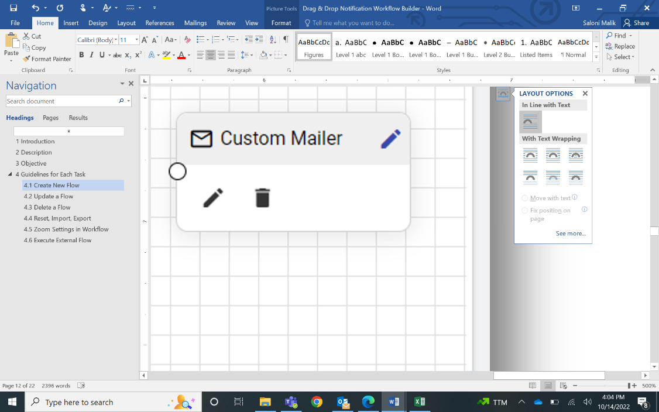Click the See more... link
Image resolution: width=659 pixels, height=412 pixels.
[x=571, y=234]
